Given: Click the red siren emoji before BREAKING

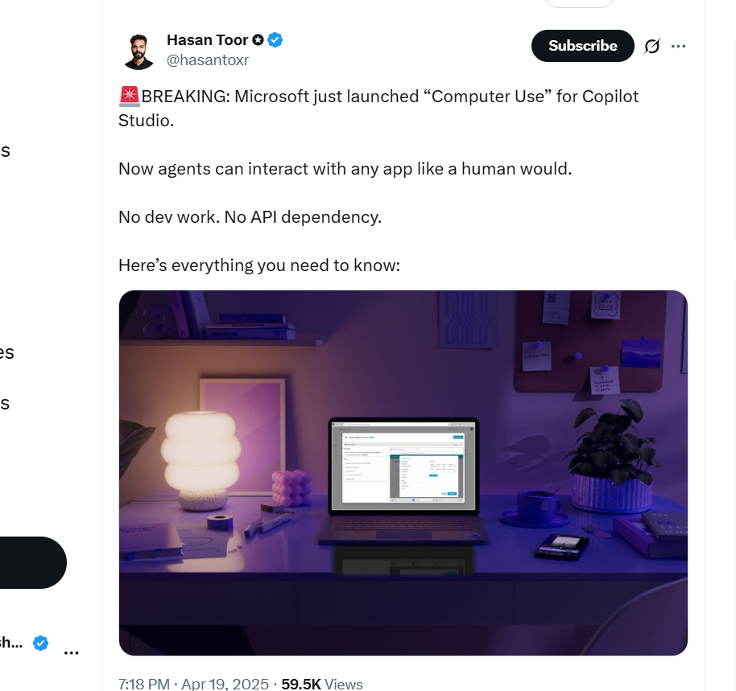Looking at the screenshot, I should coord(130,97).
